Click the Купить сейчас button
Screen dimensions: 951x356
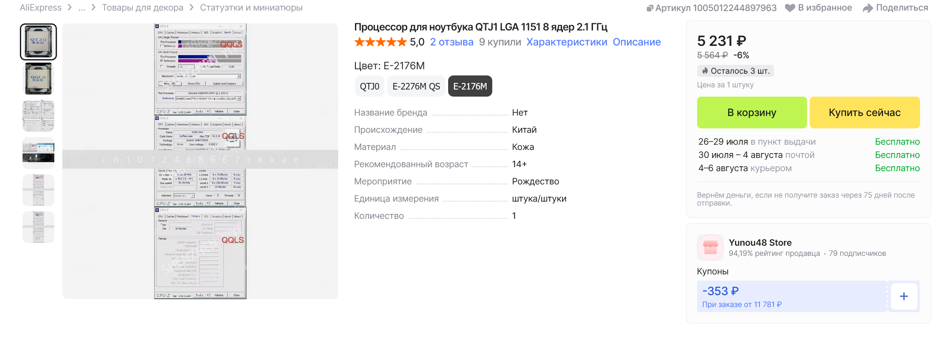tap(864, 112)
